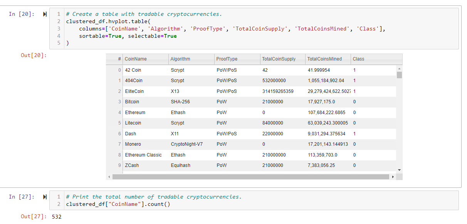467x224 pixels.
Task: Click the SHA-256 algorithm cell
Action: pyautogui.click(x=192, y=102)
